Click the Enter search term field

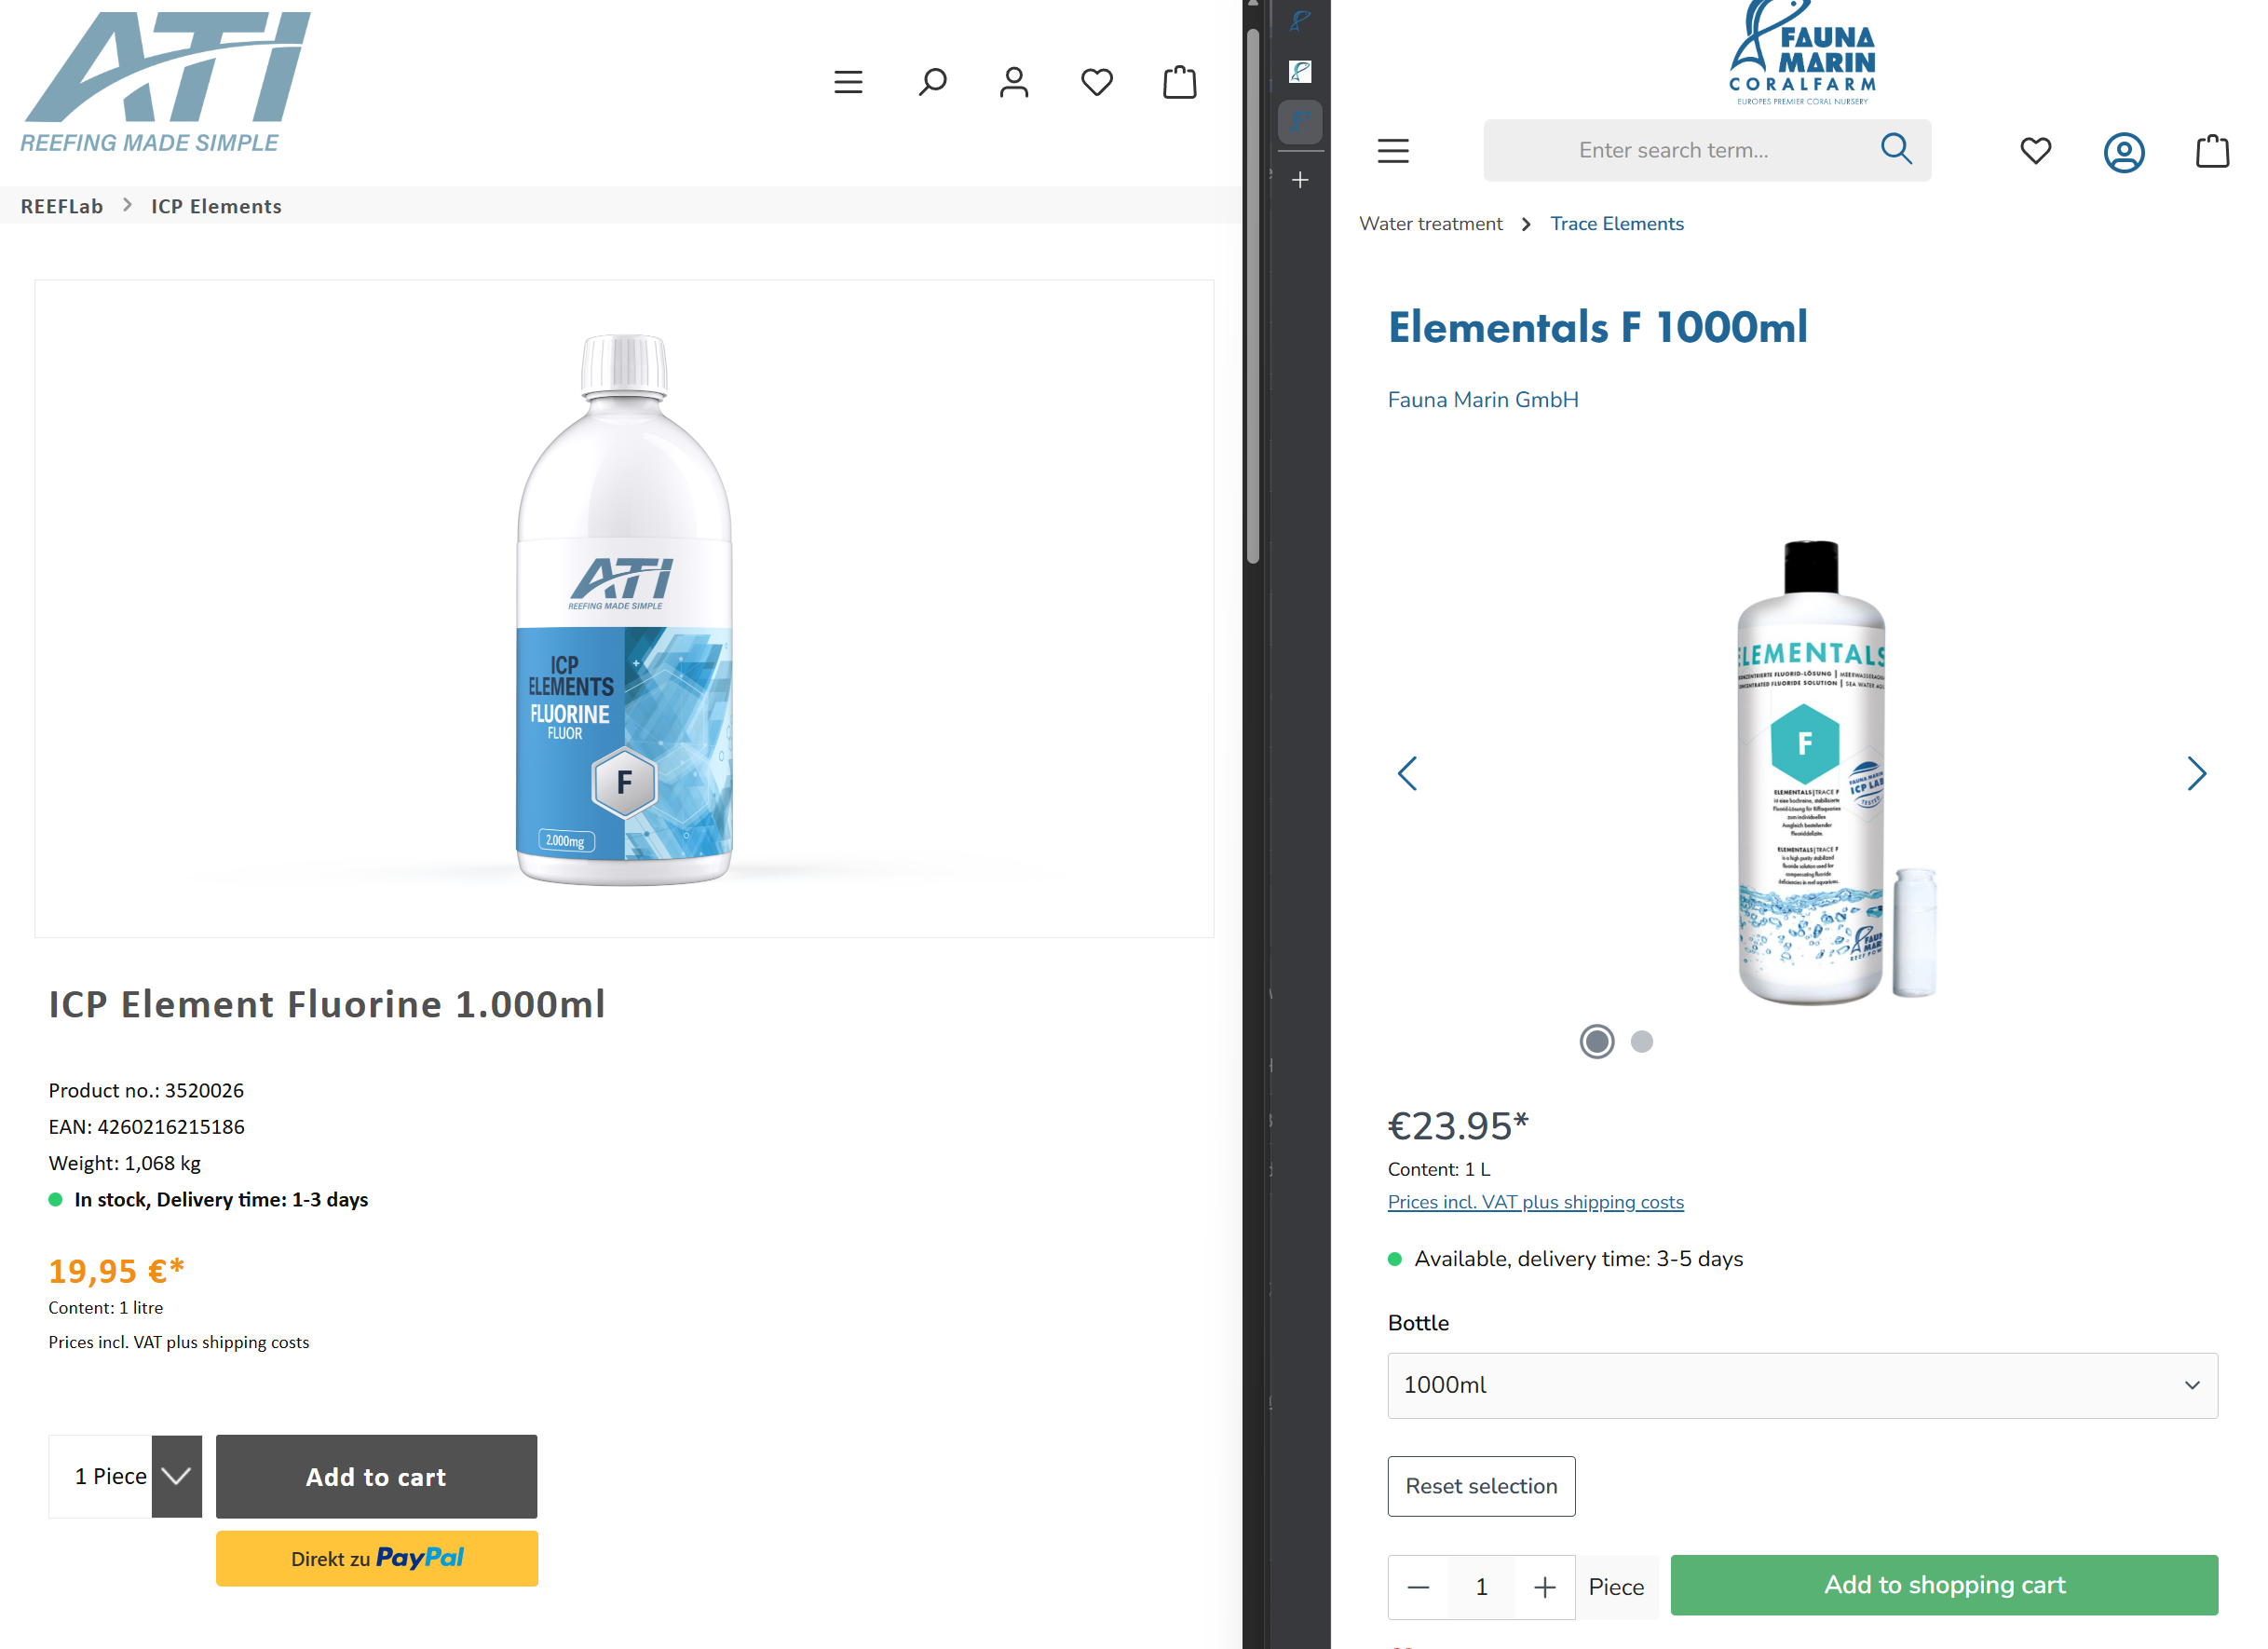[x=1674, y=151]
